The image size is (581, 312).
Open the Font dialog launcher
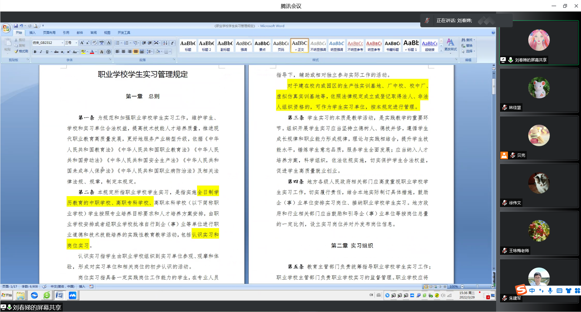click(x=110, y=60)
